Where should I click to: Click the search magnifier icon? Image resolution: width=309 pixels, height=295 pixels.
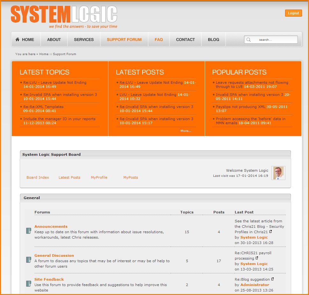[249, 40]
